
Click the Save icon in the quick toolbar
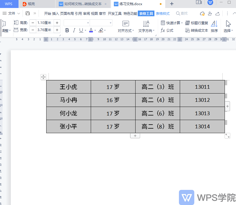[x=28, y=13]
